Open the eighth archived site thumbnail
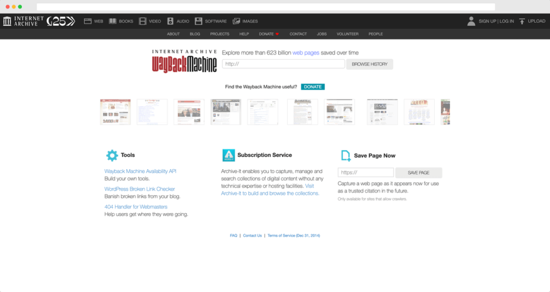This screenshot has height=292, width=550. click(x=382, y=112)
